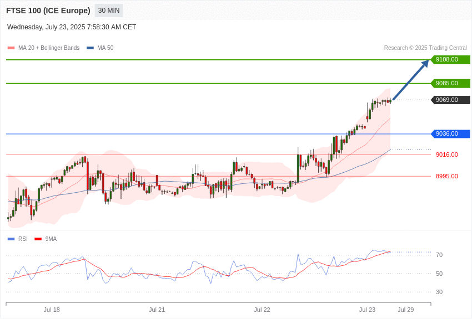Click the Jul 21 date marker on axis
Image resolution: width=472 pixels, height=319 pixels.
tap(157, 310)
